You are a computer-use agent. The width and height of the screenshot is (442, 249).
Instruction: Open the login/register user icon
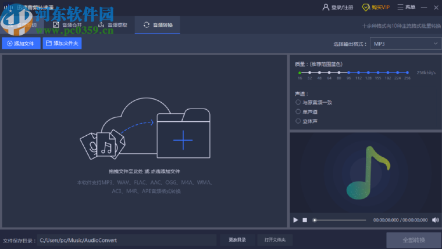coord(326,7)
